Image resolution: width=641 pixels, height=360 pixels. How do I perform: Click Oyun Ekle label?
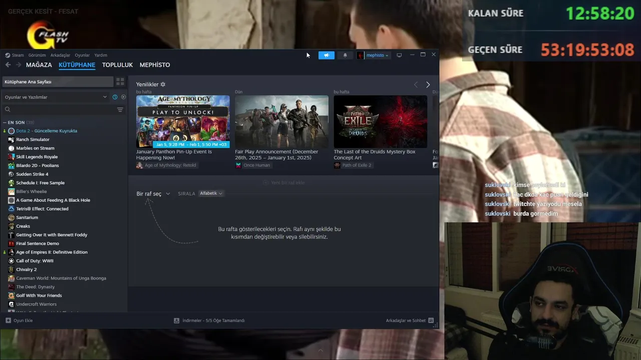[23, 320]
